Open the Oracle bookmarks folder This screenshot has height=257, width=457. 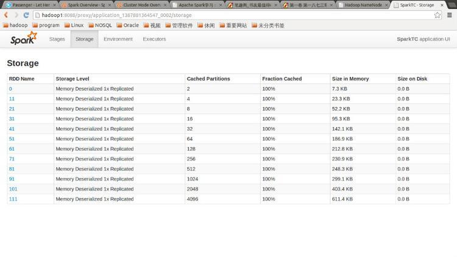click(x=127, y=26)
